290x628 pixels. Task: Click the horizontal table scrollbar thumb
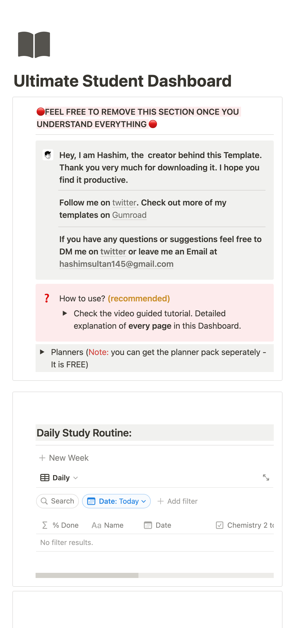pos(87,575)
